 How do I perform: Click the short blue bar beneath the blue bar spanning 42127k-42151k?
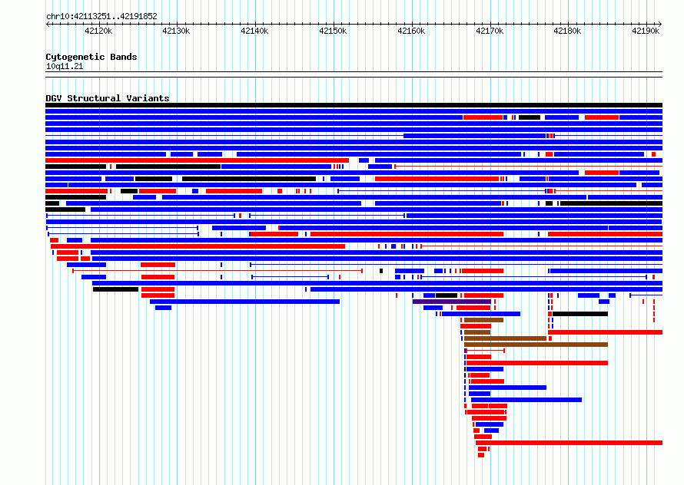tap(164, 308)
